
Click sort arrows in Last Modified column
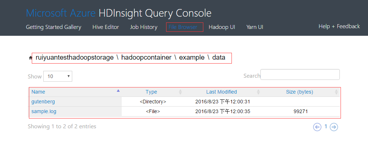coord(258,92)
